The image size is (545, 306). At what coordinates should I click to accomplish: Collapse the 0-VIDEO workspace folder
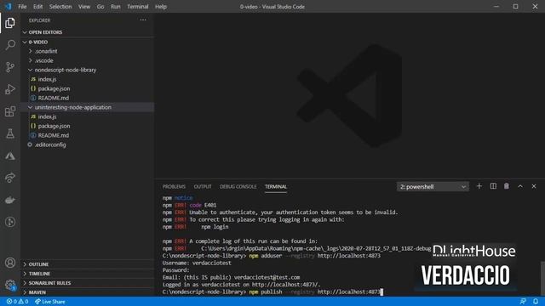pos(87,42)
